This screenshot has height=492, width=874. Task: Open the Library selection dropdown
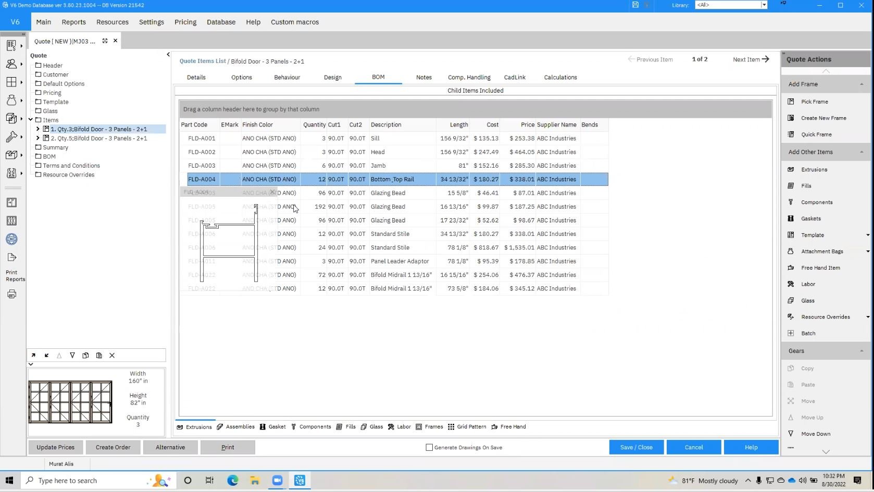[x=764, y=5]
